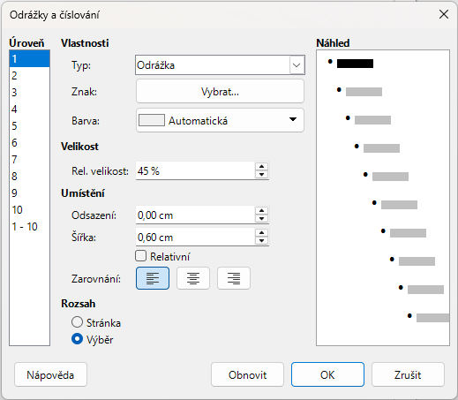
Task: Increase Odsazení value
Action: click(x=261, y=211)
